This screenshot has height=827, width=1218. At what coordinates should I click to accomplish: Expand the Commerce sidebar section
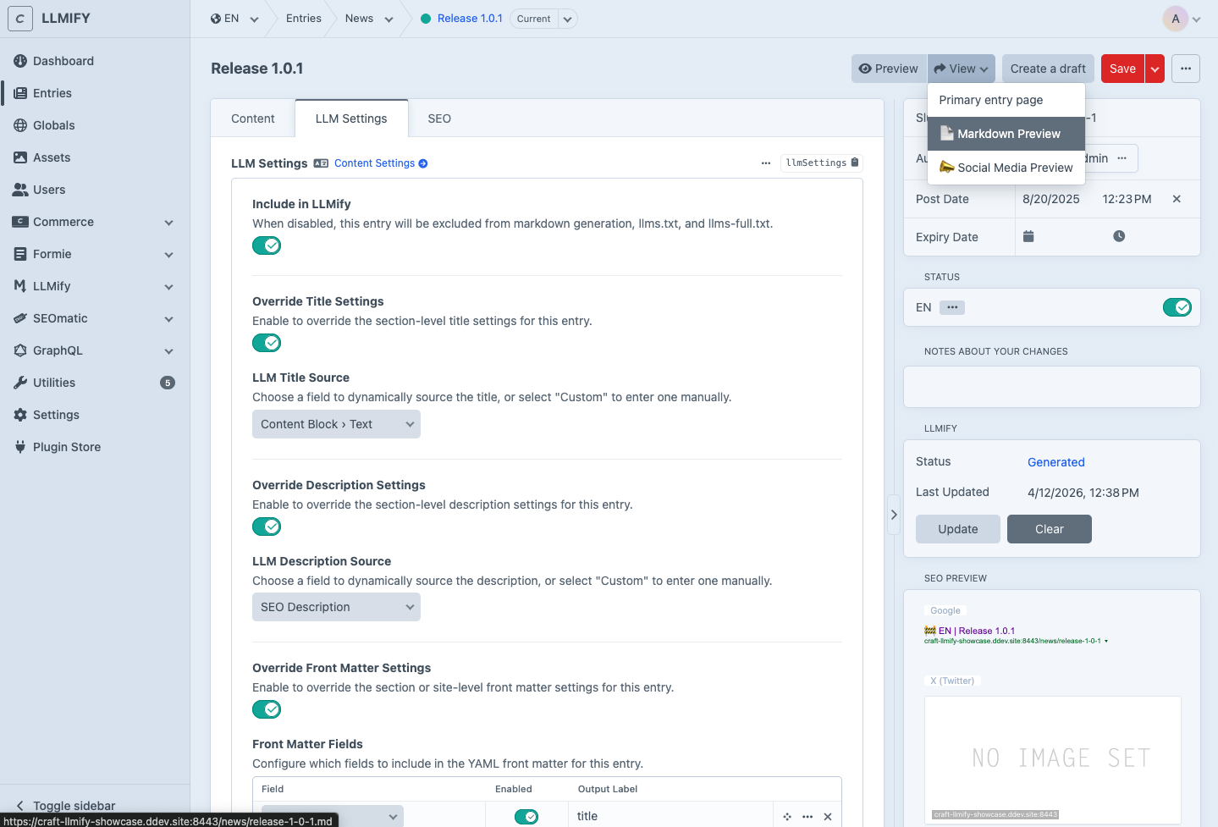pyautogui.click(x=168, y=222)
